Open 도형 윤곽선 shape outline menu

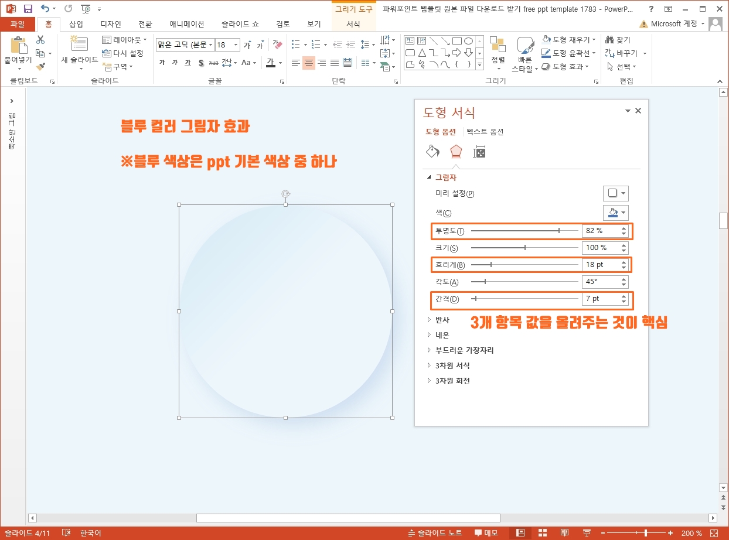(568, 53)
